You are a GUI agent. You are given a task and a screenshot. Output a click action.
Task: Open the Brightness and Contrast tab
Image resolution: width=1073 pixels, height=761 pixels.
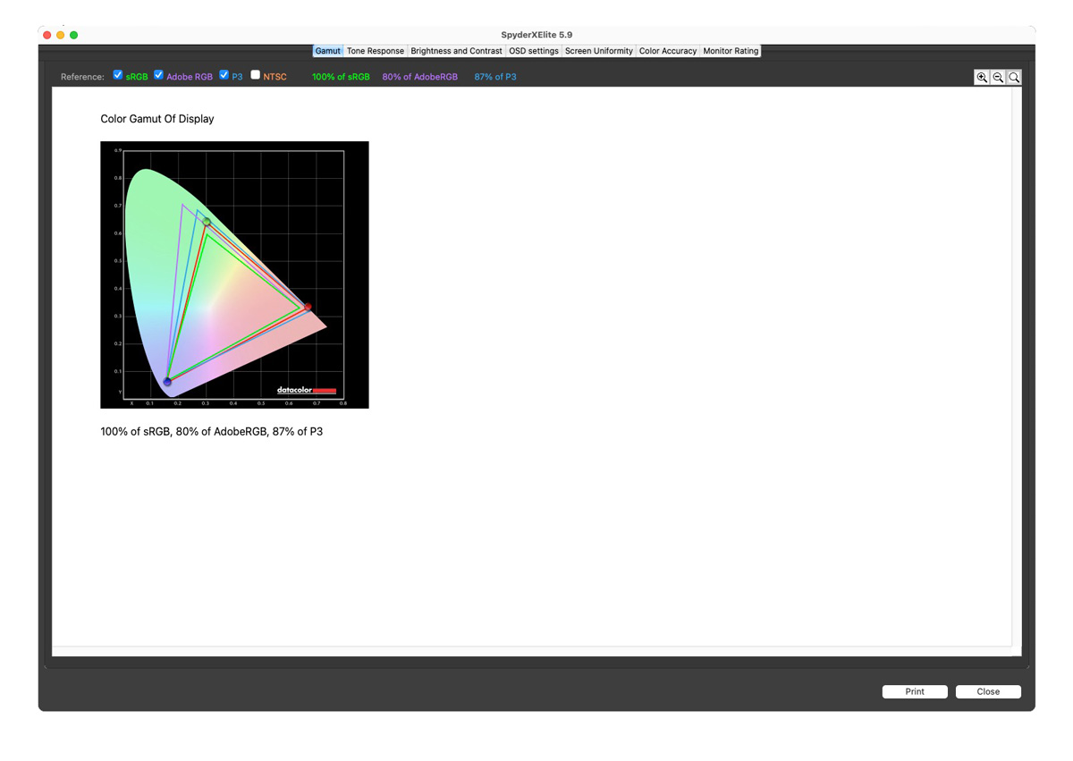point(456,51)
